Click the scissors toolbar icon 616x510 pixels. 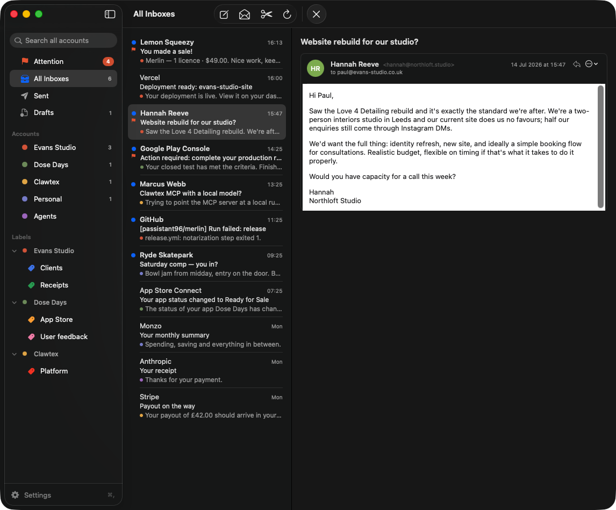click(267, 15)
